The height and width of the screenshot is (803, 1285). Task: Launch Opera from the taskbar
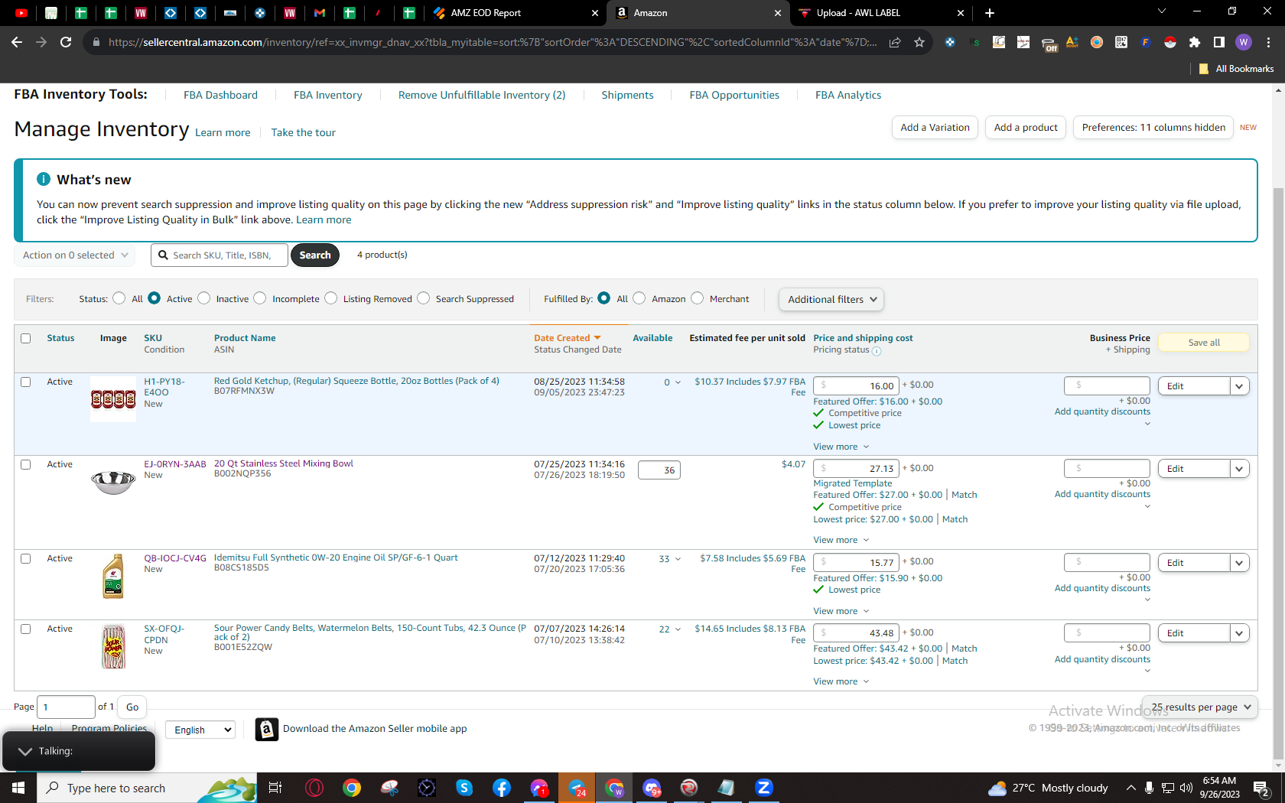[314, 788]
